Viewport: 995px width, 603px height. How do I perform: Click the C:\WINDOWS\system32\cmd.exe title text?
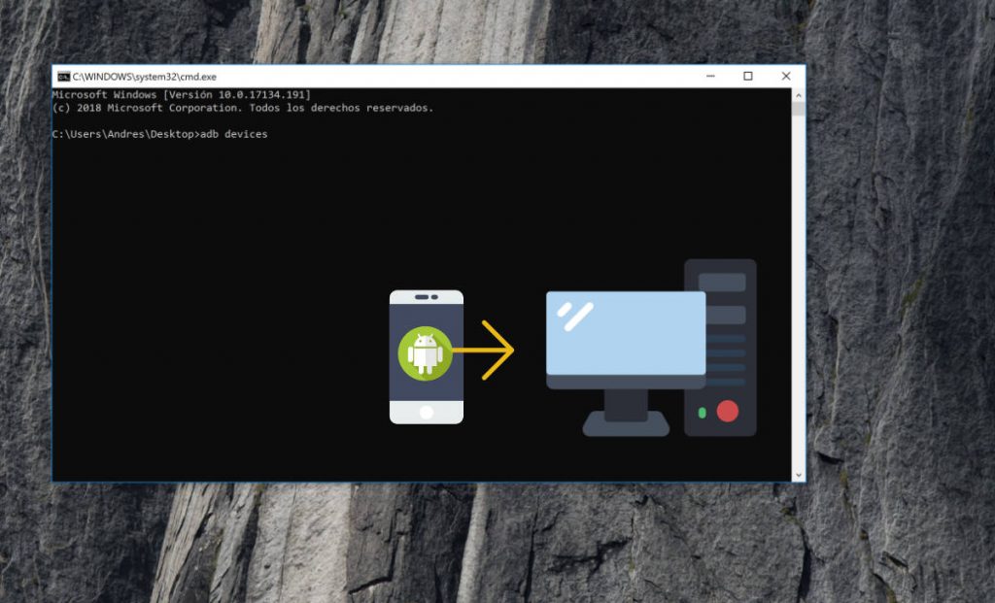144,77
